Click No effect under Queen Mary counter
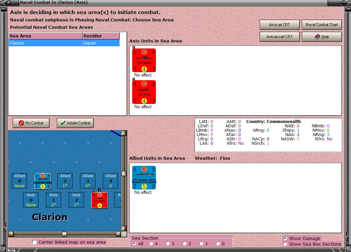 coord(143,192)
